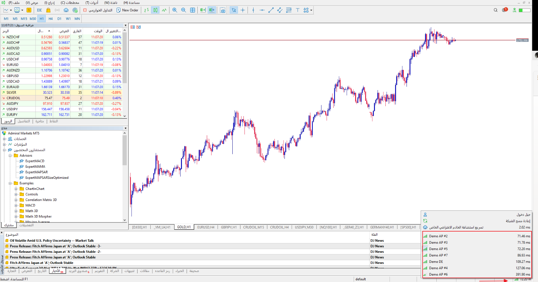
Task: Click the green level progress bar
Action: click(525, 10)
